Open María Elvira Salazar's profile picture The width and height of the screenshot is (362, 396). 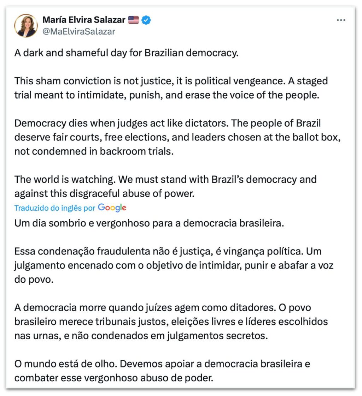tap(26, 26)
